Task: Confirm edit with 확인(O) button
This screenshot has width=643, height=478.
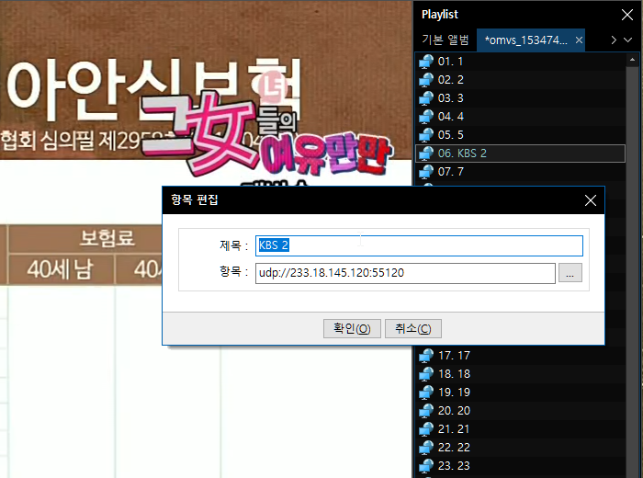Action: point(352,329)
